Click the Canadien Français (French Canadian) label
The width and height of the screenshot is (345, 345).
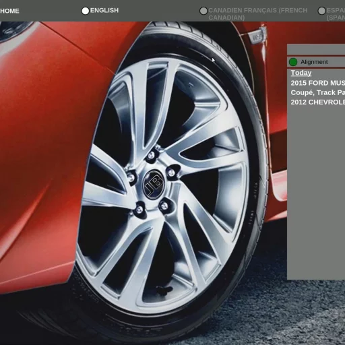(x=257, y=14)
